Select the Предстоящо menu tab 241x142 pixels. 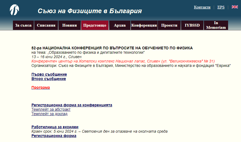tap(95, 25)
